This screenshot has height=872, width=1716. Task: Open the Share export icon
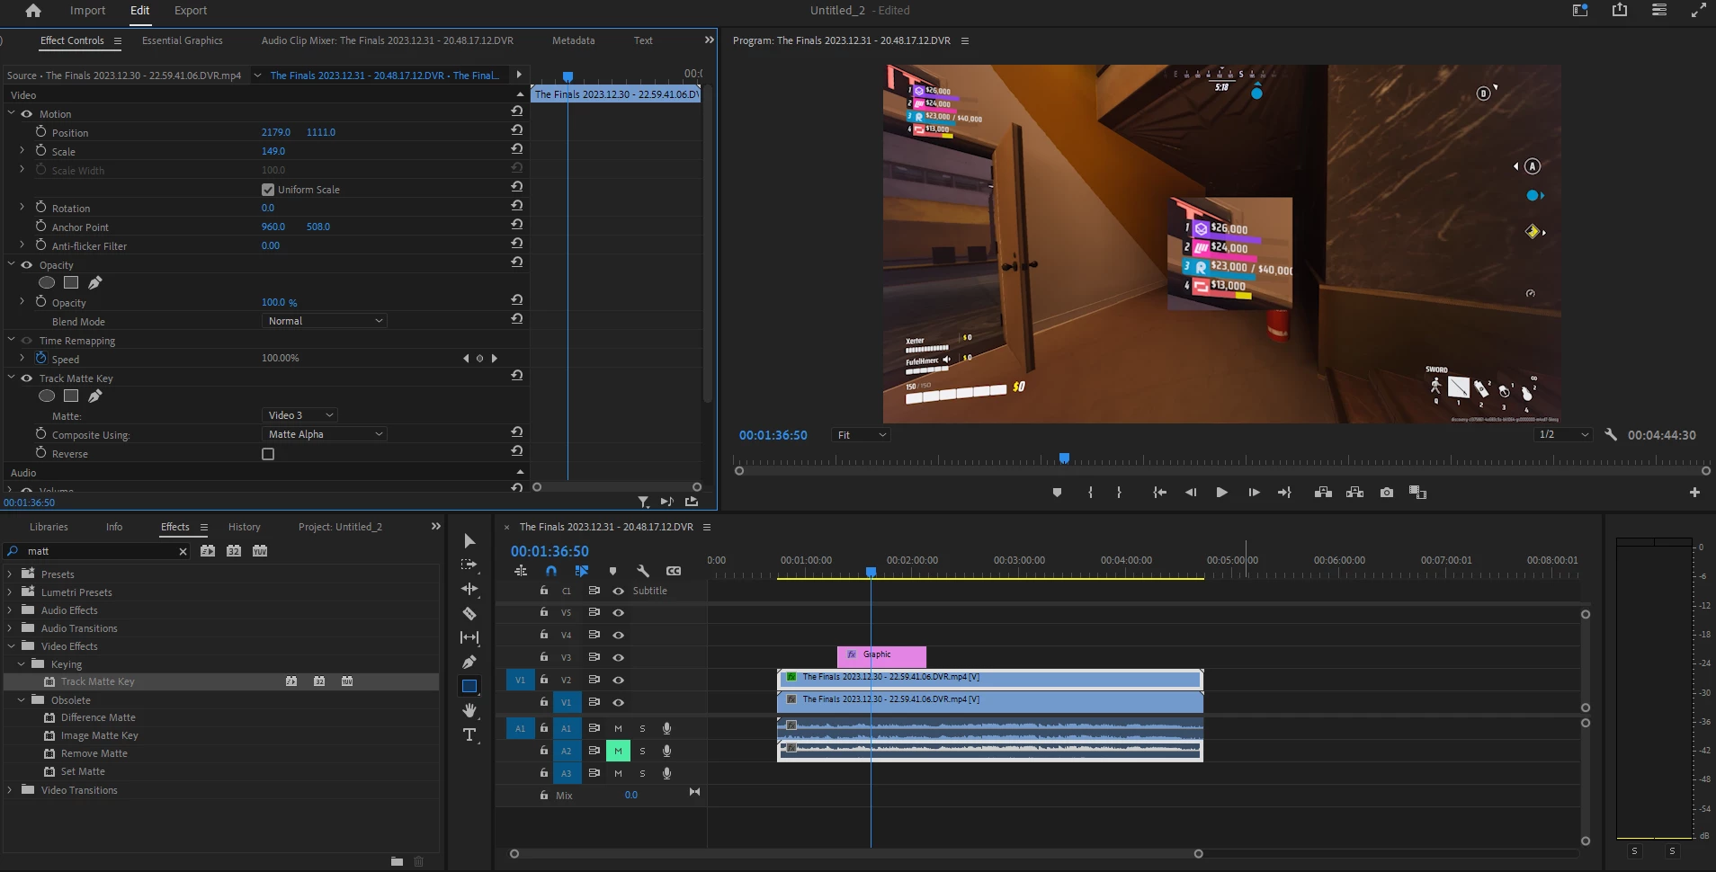1620,10
